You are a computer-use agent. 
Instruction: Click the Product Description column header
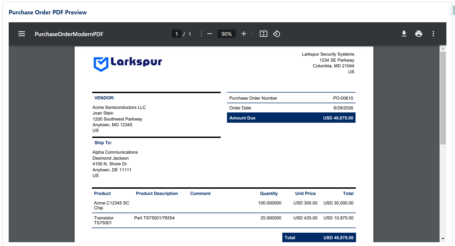[157, 193]
